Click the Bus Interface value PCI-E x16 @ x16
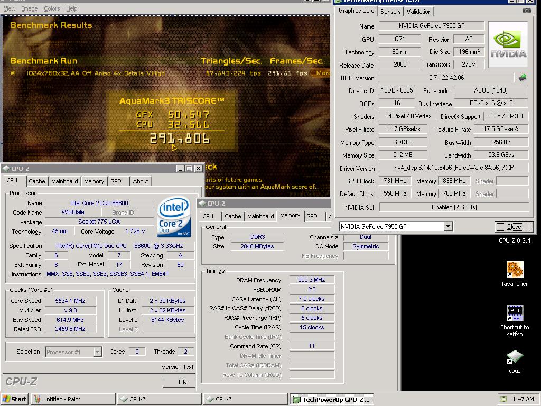The image size is (541, 406). click(x=491, y=103)
